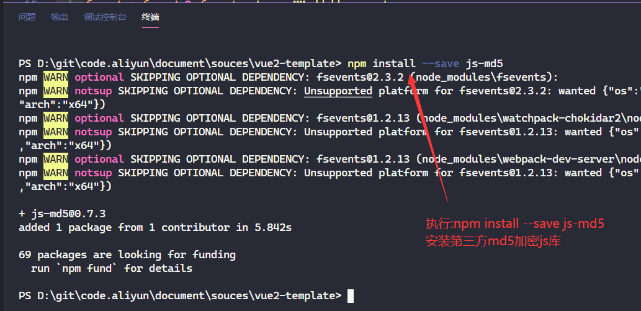The height and width of the screenshot is (311, 641).
Task: Switch to the 问题 (Problems) tab
Action: (x=27, y=17)
